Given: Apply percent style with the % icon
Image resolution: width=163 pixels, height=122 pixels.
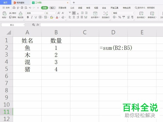Looking at the screenshot, I should point(120,17).
